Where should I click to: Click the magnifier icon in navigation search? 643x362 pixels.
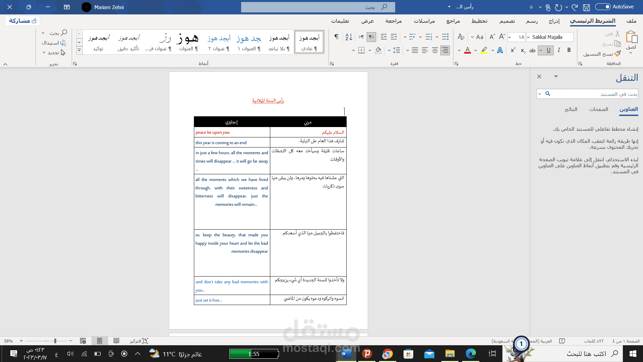(548, 94)
